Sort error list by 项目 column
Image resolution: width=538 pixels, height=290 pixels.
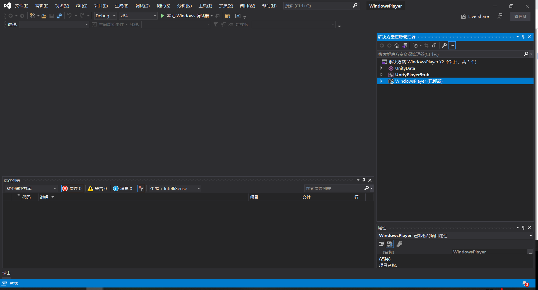point(254,197)
